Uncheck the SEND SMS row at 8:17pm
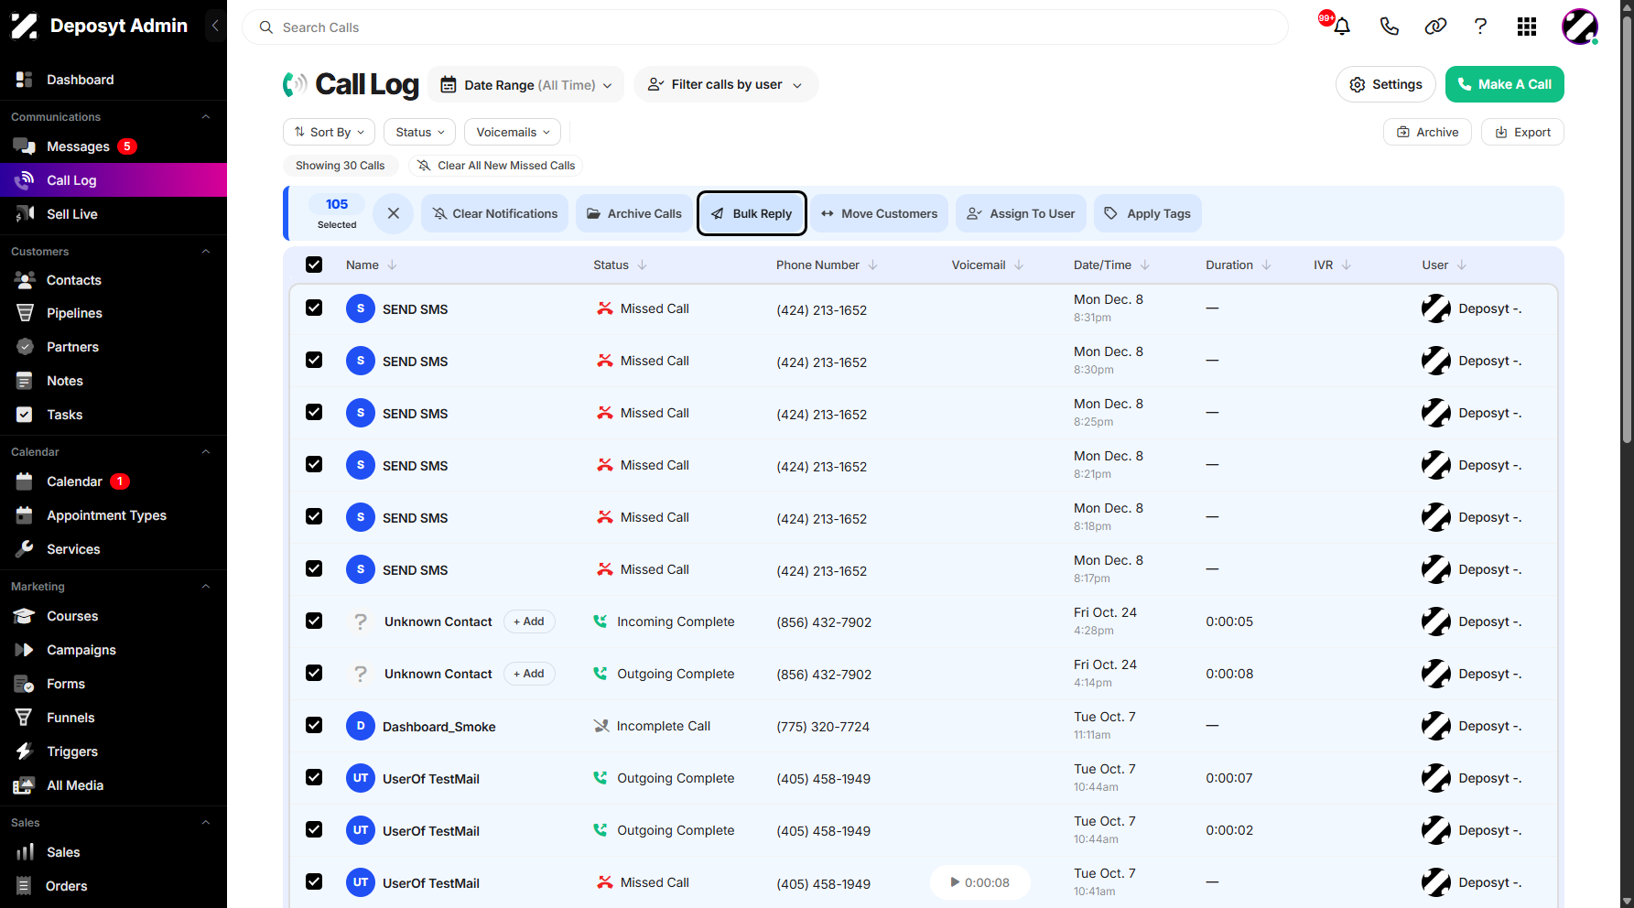The height and width of the screenshot is (908, 1634). [x=314, y=568]
